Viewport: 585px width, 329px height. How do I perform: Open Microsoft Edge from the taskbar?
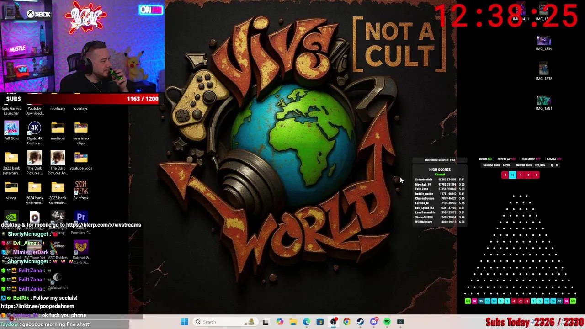[306, 322]
